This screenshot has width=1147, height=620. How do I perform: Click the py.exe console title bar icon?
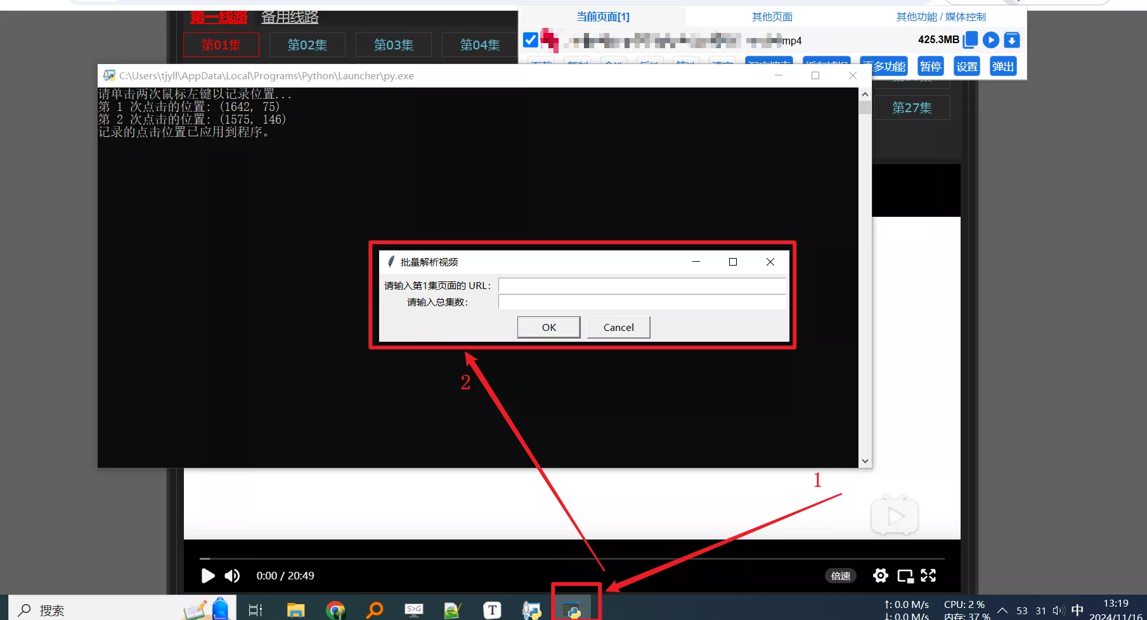coord(110,75)
